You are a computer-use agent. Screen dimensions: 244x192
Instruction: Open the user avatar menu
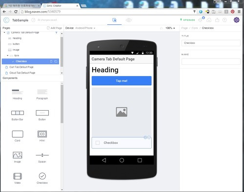tap(237, 20)
